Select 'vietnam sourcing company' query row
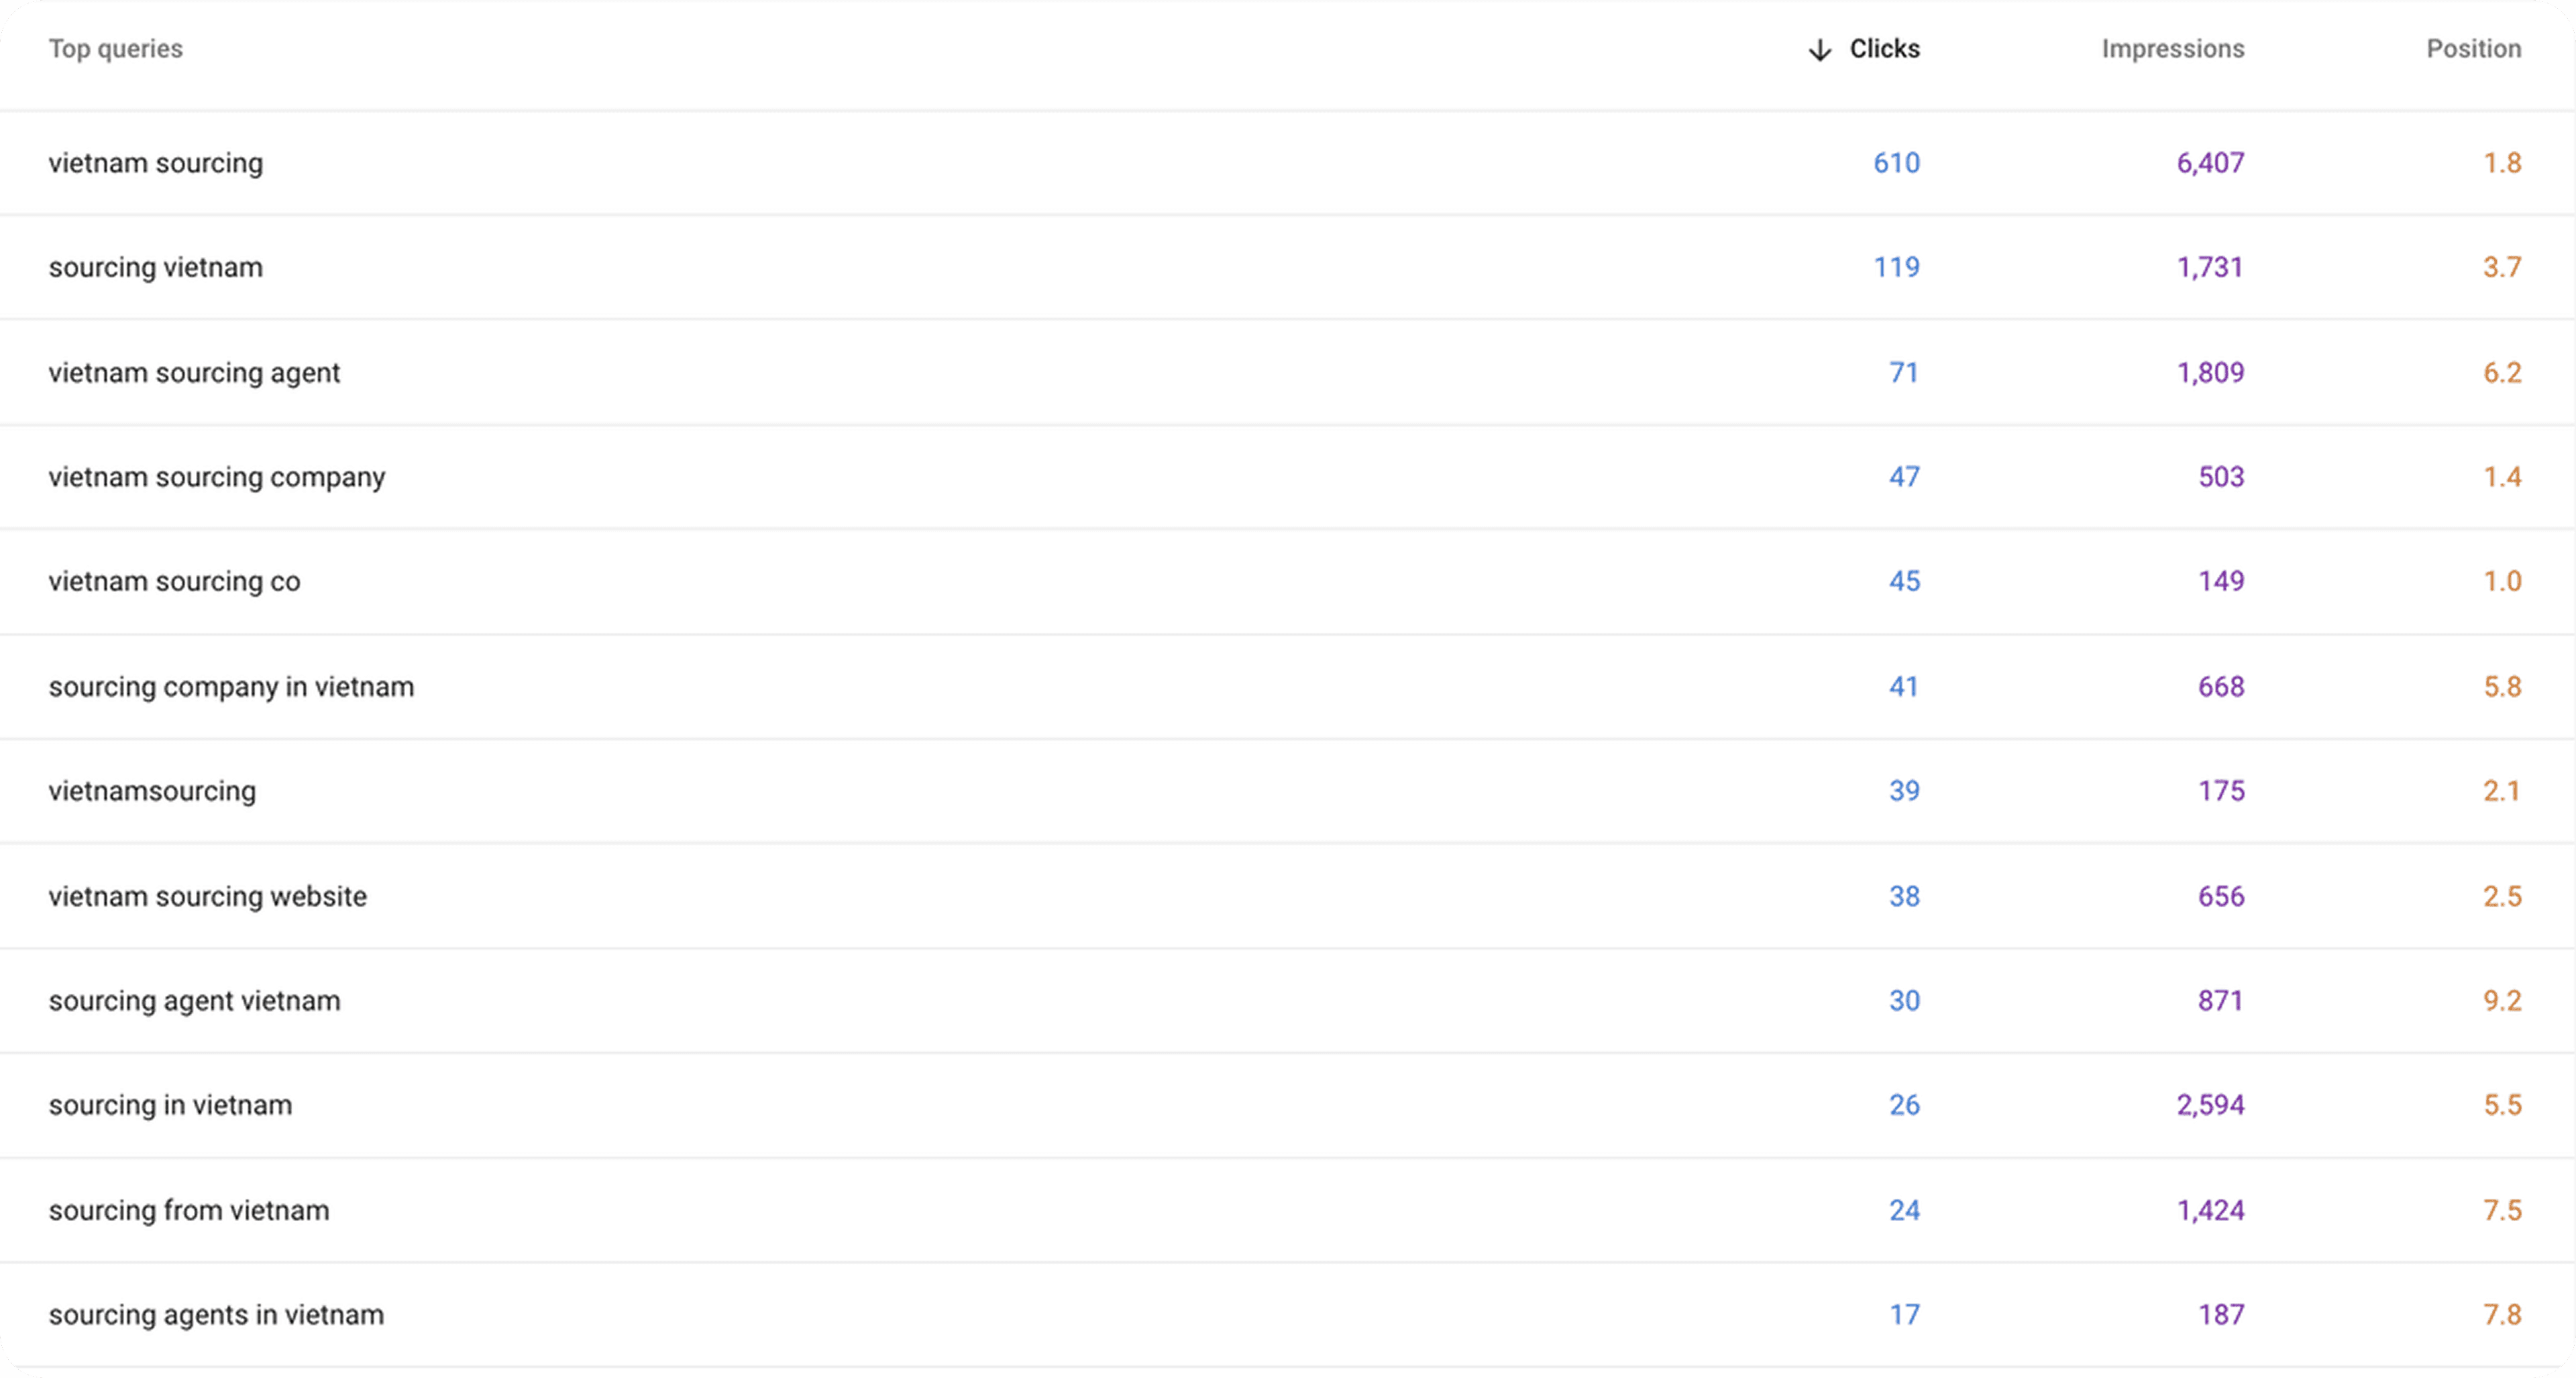This screenshot has height=1378, width=2576. (216, 477)
